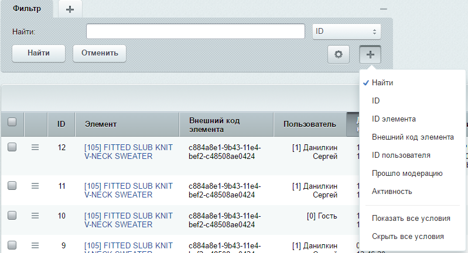Sort by the Элемент column header
This screenshot has height=253, width=468.
(127, 124)
